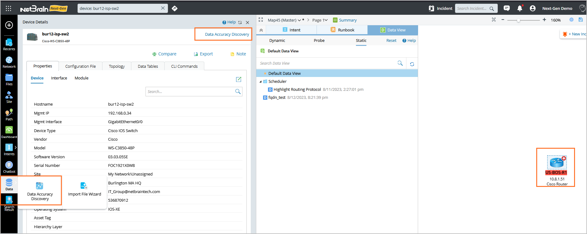Click the notifications bell icon
This screenshot has height=234, width=587.
tap(520, 8)
